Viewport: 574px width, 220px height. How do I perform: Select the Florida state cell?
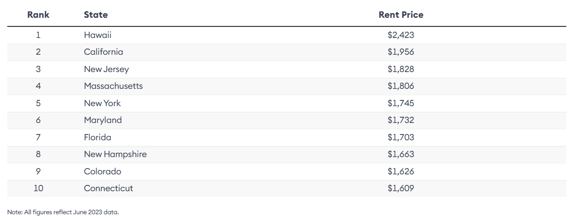tap(97, 137)
